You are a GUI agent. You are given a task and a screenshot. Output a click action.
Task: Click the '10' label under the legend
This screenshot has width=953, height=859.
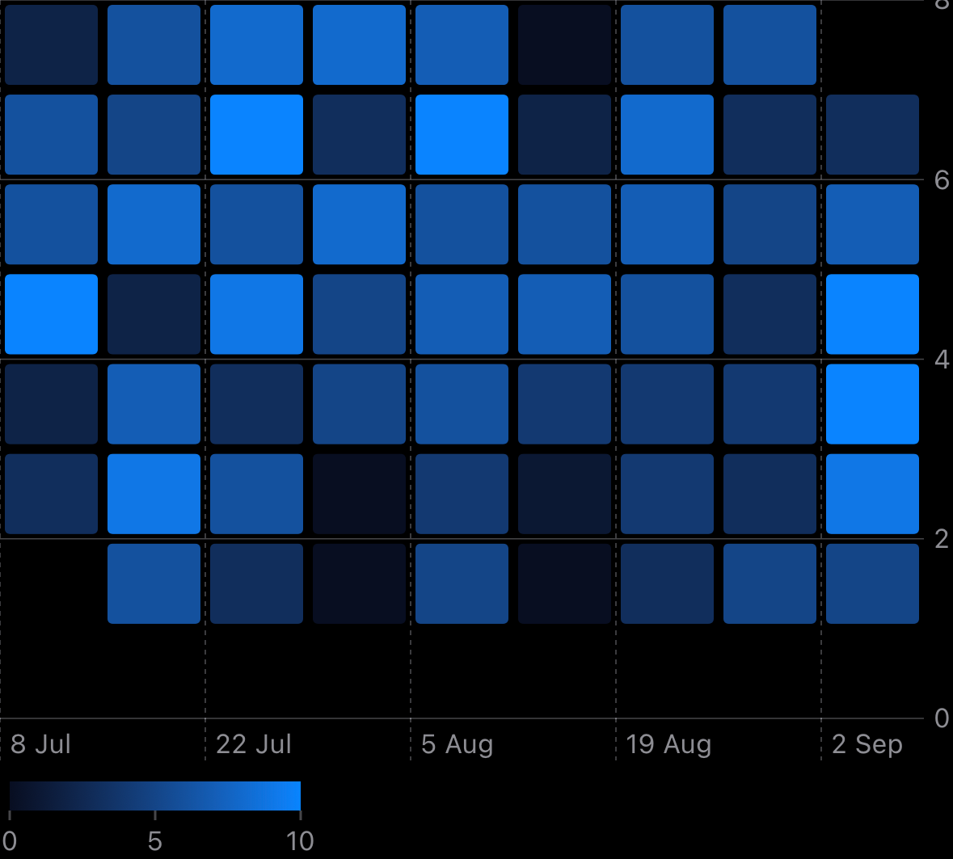pos(300,841)
